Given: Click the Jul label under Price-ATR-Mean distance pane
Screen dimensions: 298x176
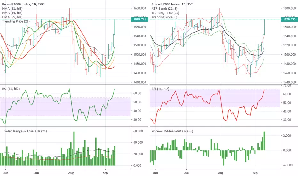Looking at the screenshot, I should point(186,173).
